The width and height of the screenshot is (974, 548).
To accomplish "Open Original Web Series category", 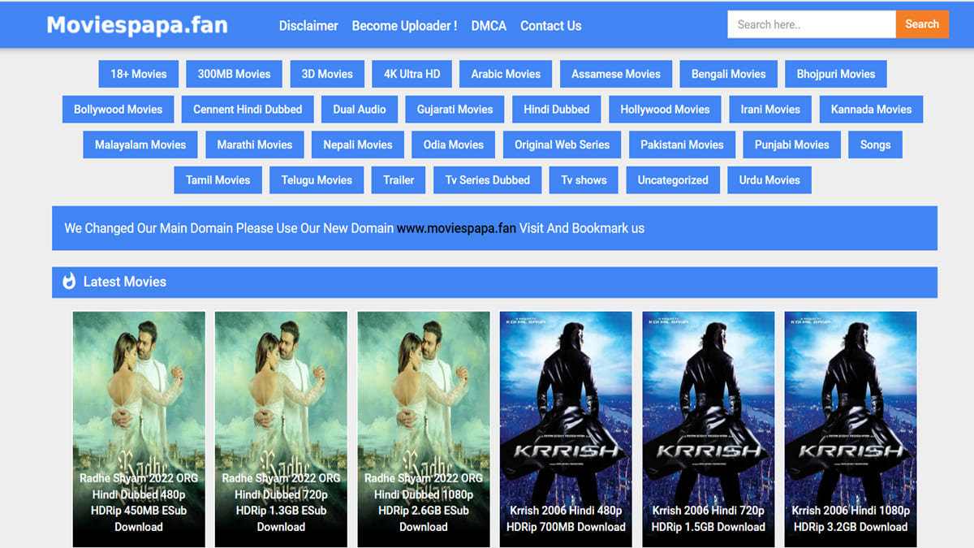I will [x=562, y=145].
